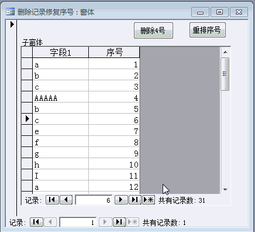255x232 pixels.
Task: Click main form record number box showing 1
Action: coord(78,222)
